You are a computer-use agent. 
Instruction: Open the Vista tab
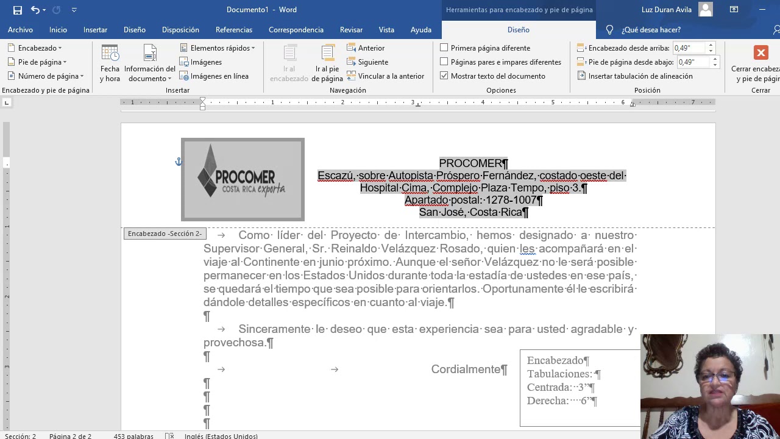click(386, 30)
